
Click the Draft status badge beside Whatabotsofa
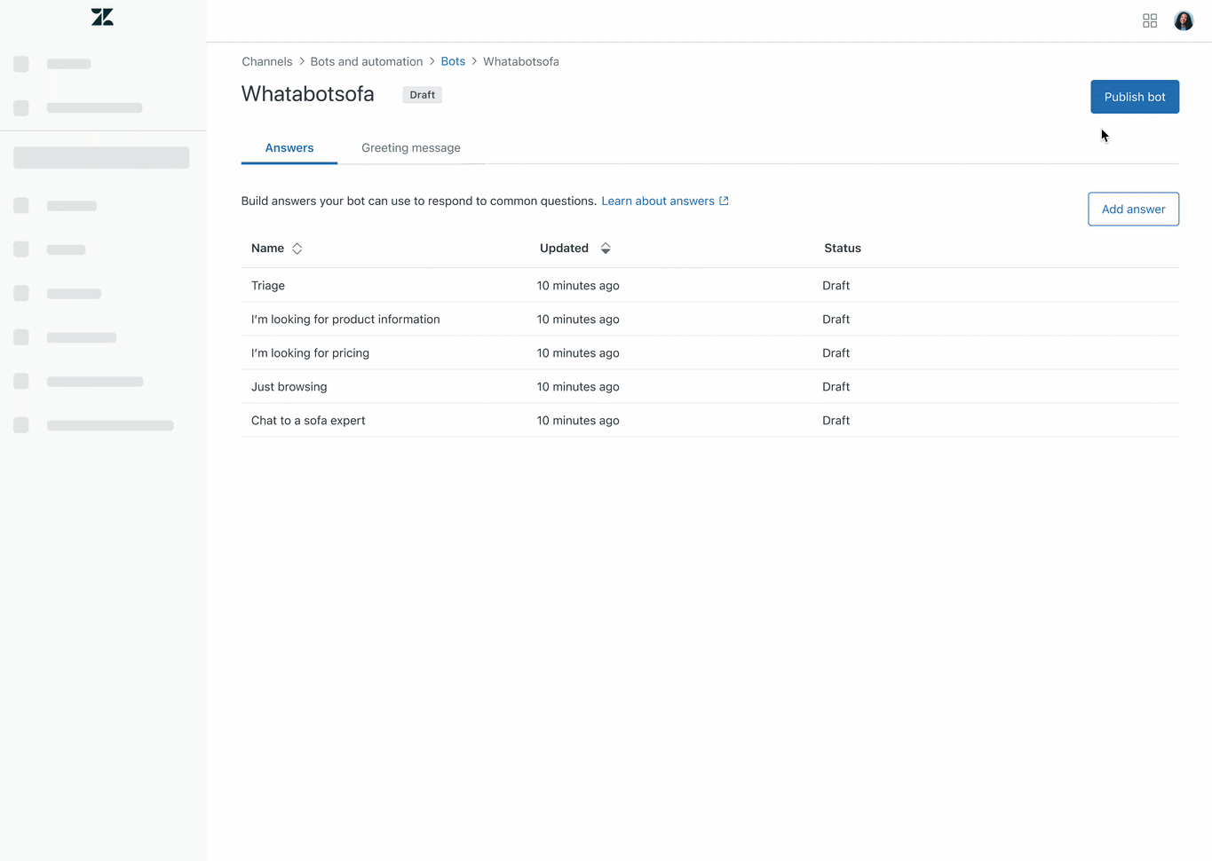[422, 95]
